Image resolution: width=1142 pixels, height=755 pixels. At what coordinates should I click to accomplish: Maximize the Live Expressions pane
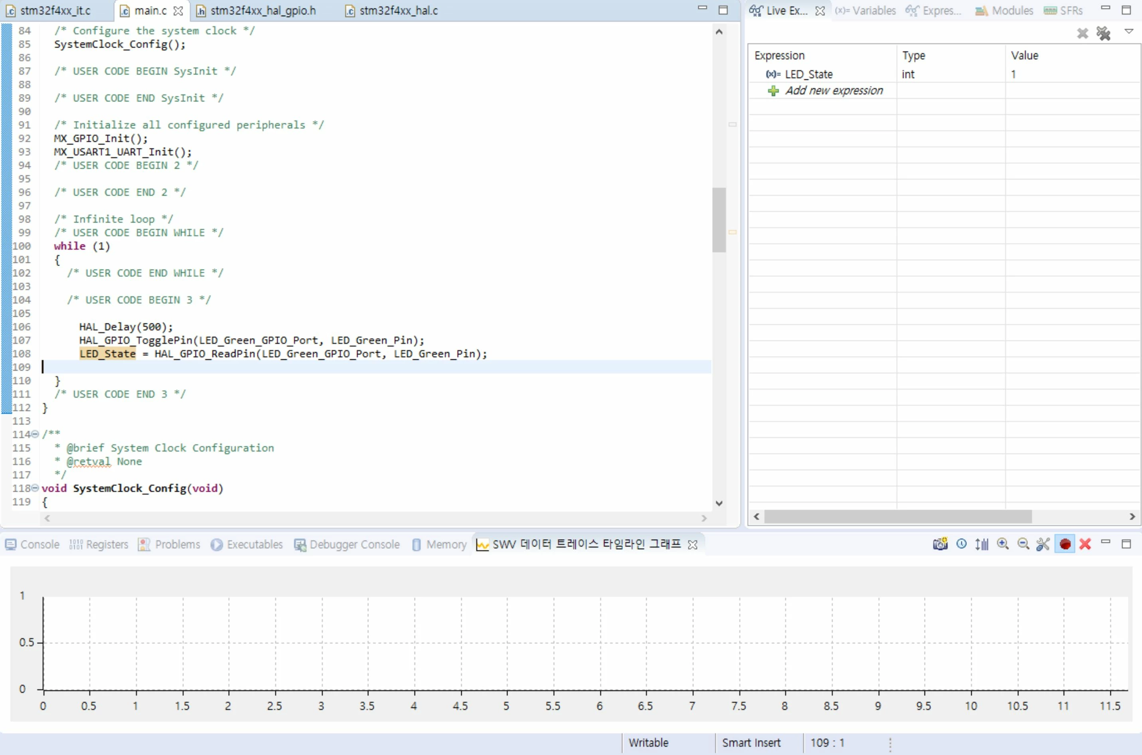1126,10
